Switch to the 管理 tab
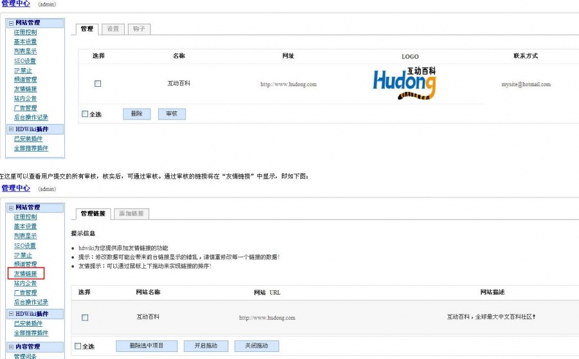The image size is (579, 359). (87, 29)
